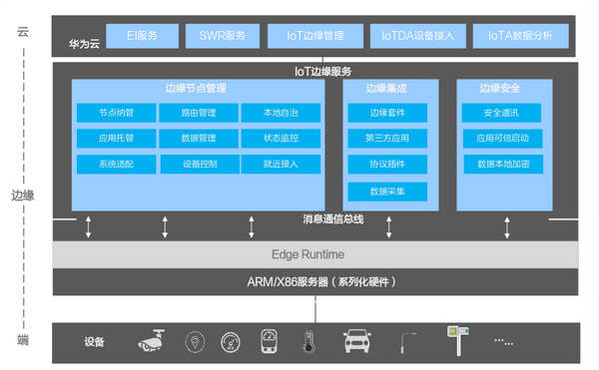This screenshot has height=370, width=599.
Task: Click the surveillance camera device icon
Action: pos(152,341)
